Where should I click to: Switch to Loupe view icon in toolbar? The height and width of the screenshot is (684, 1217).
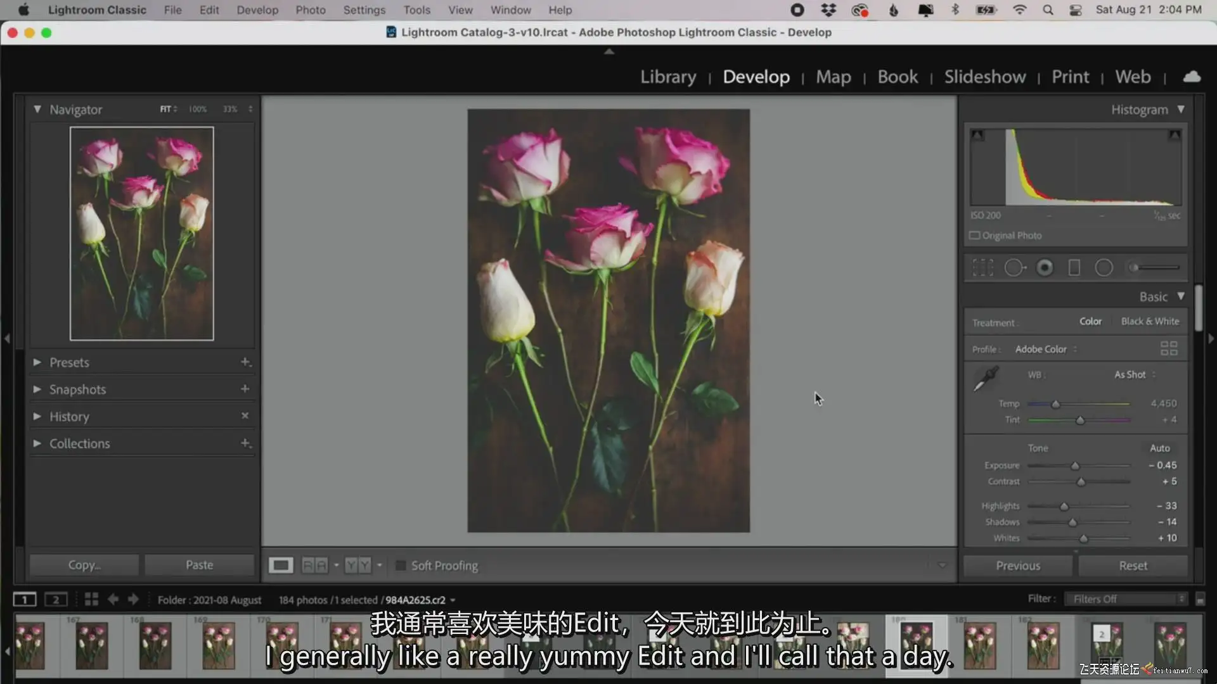point(280,565)
